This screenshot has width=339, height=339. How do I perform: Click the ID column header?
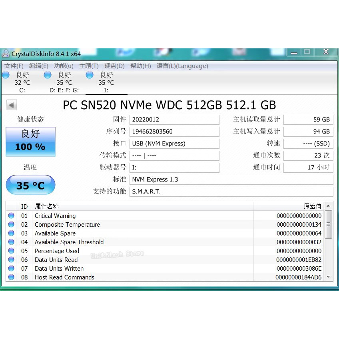click(24, 206)
